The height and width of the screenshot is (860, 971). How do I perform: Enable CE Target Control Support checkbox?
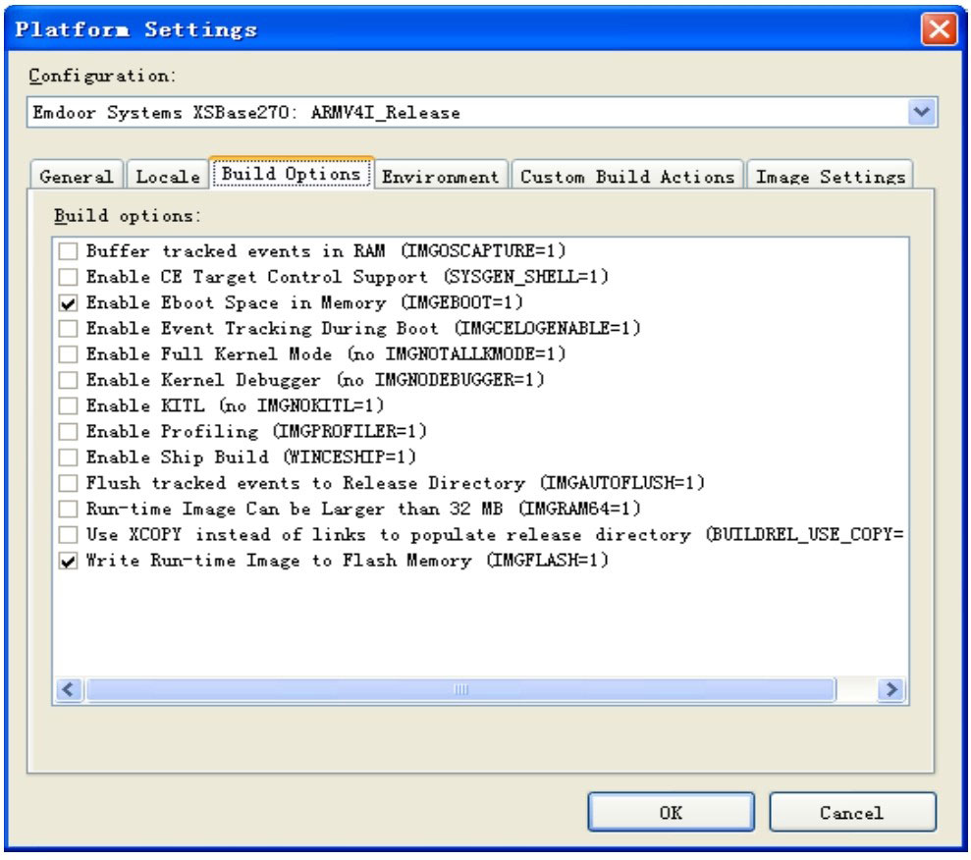68,277
